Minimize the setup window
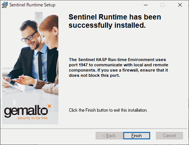 [146, 5]
